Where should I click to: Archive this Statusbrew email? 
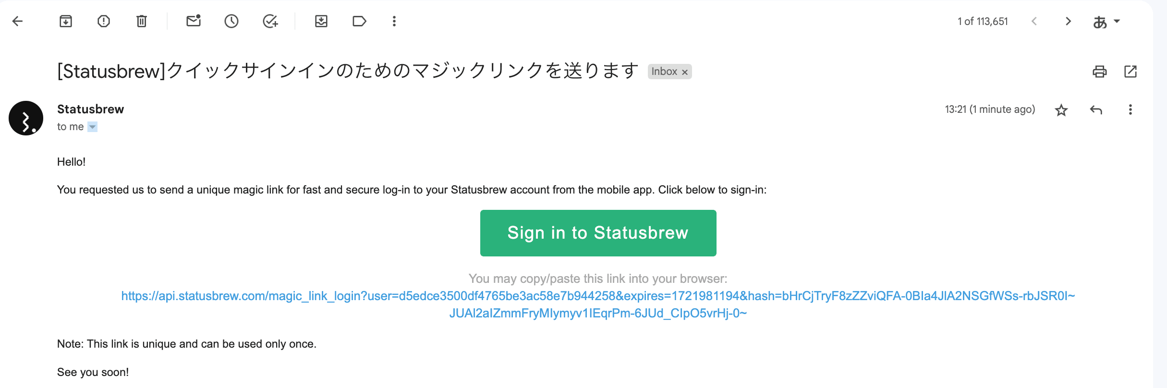[x=66, y=21]
